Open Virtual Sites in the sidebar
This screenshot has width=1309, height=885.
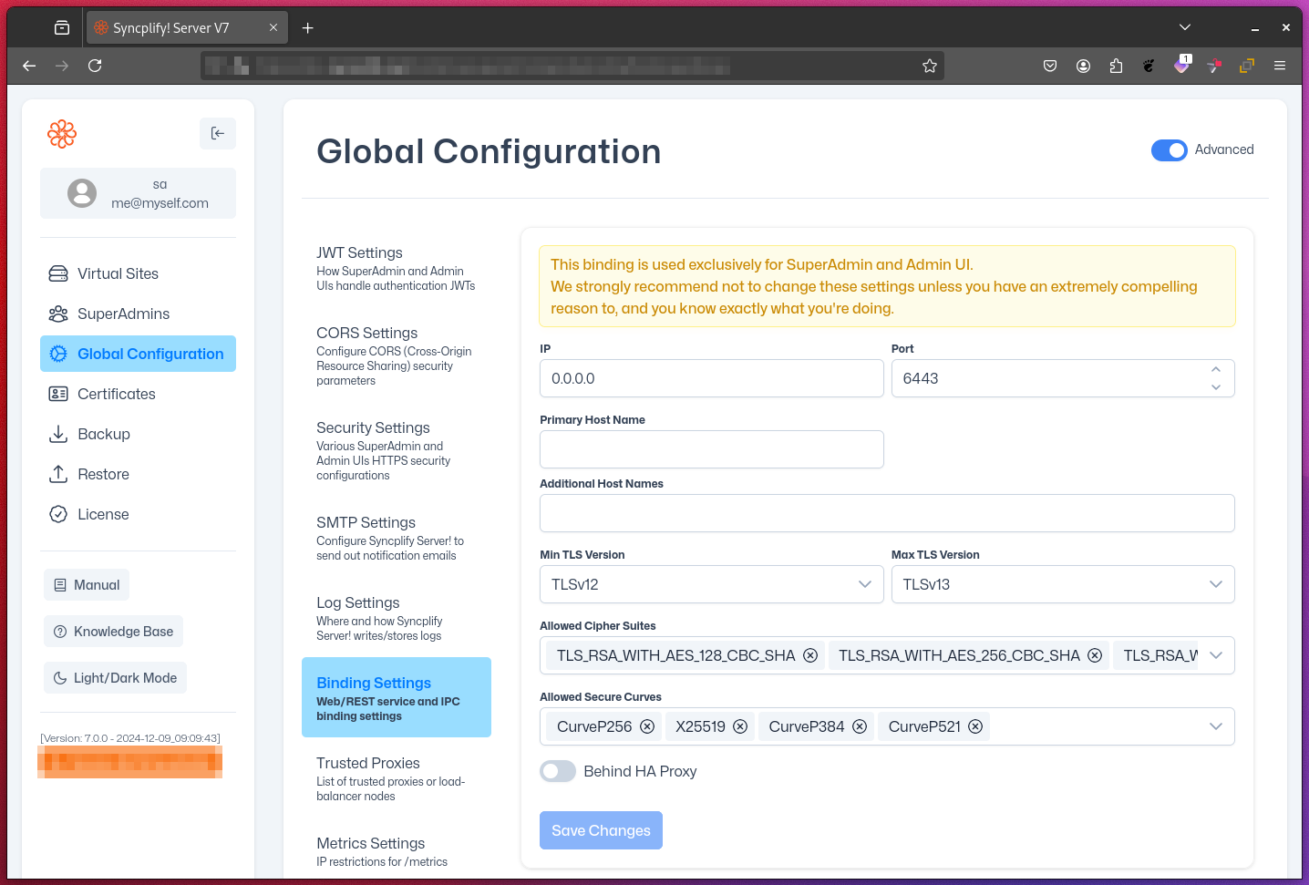click(x=118, y=273)
